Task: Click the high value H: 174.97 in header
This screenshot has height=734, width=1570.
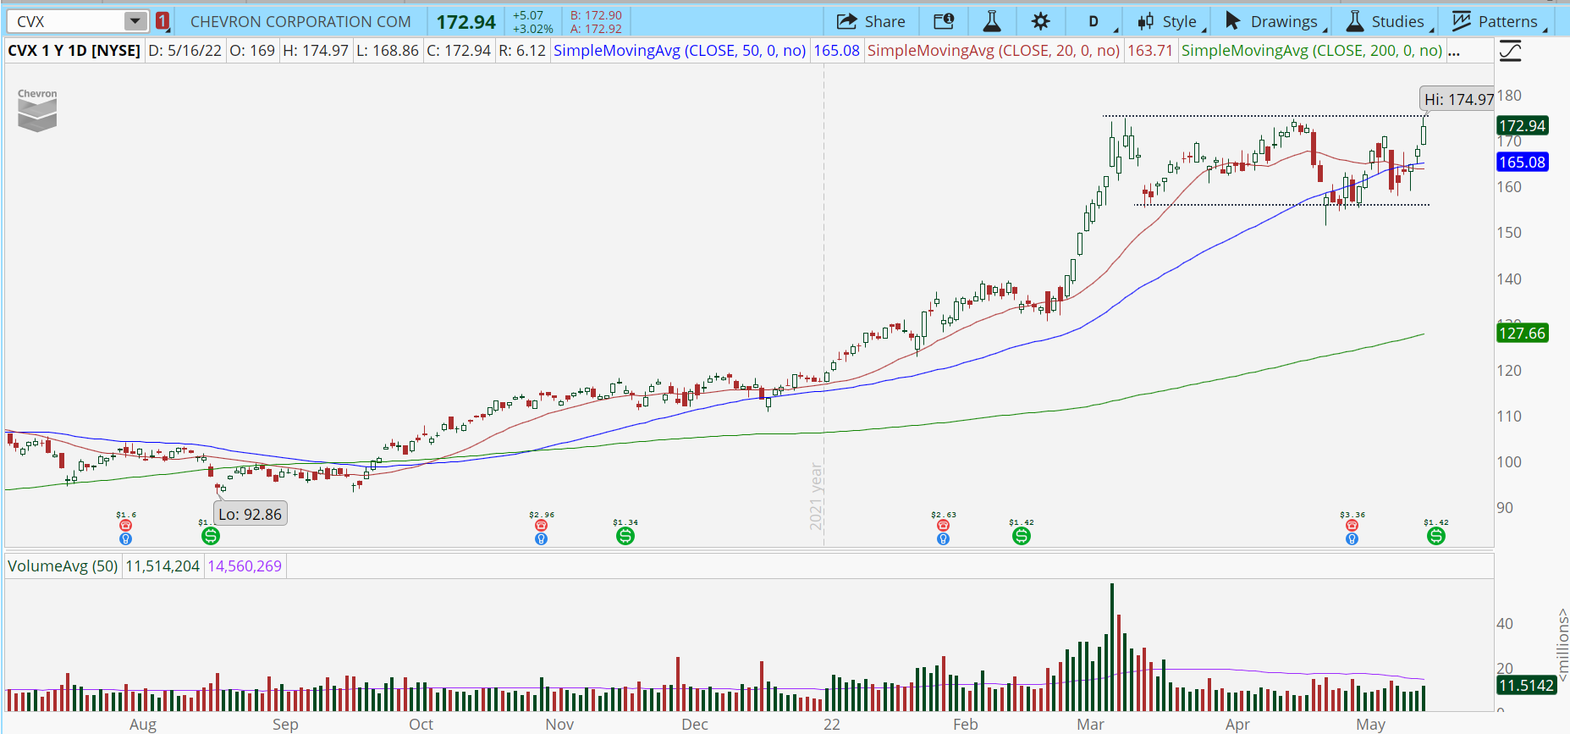Action: click(316, 51)
